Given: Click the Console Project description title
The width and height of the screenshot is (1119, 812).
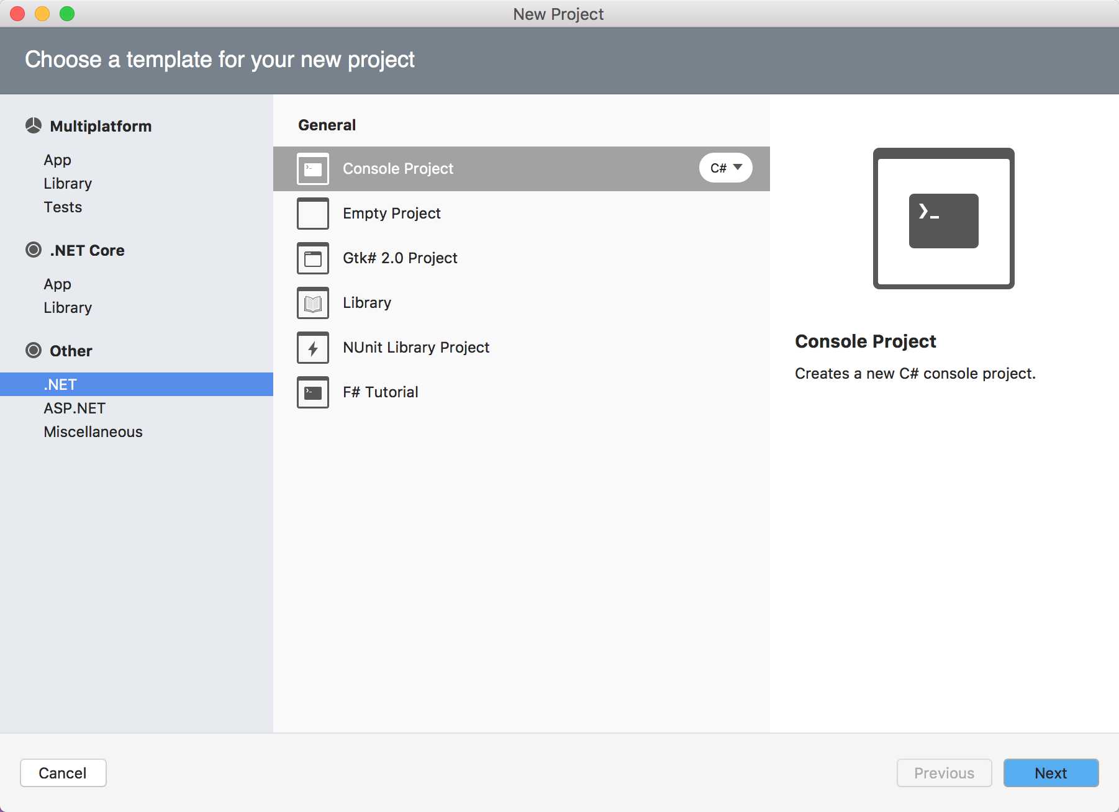Looking at the screenshot, I should pos(866,341).
